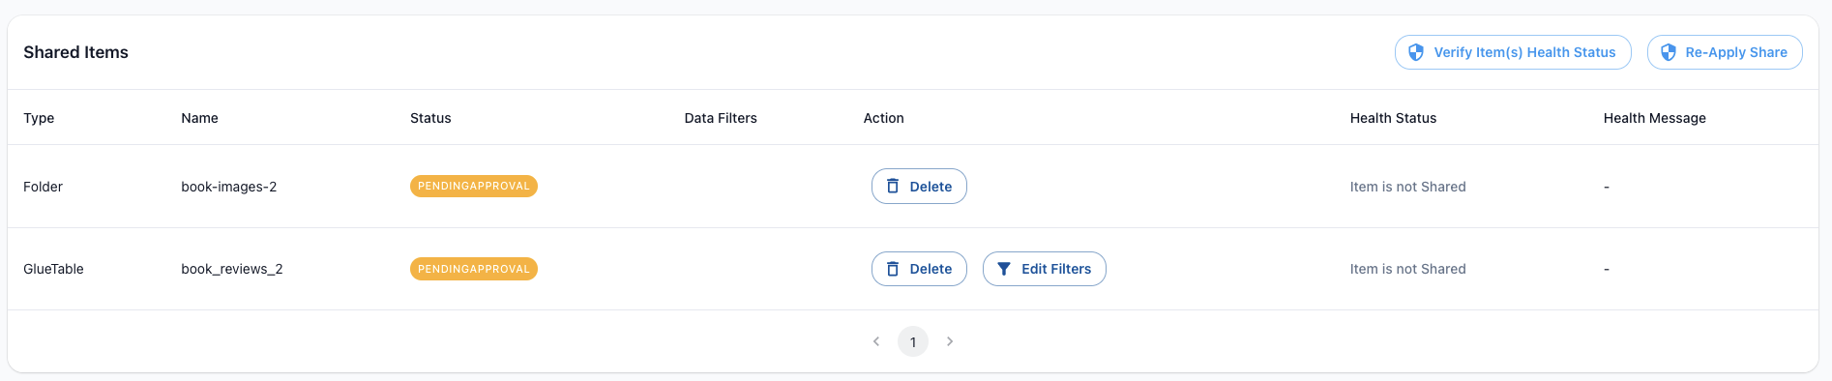Click the shield icon in Re-Apply Share
This screenshot has width=1832, height=381.
(1669, 52)
